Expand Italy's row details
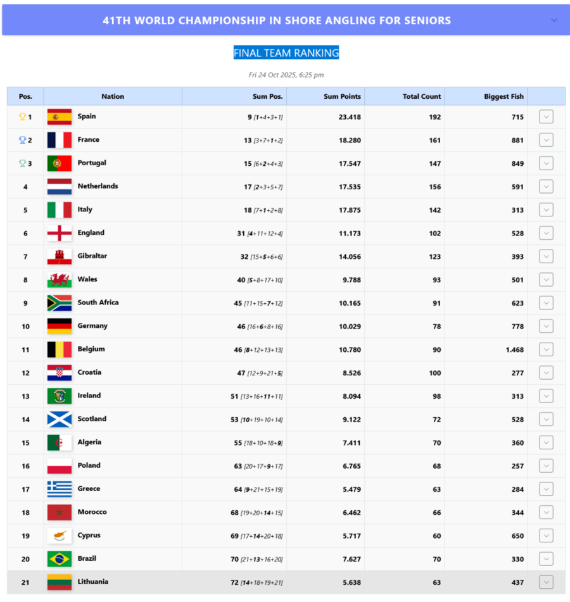The image size is (570, 602). (x=546, y=210)
